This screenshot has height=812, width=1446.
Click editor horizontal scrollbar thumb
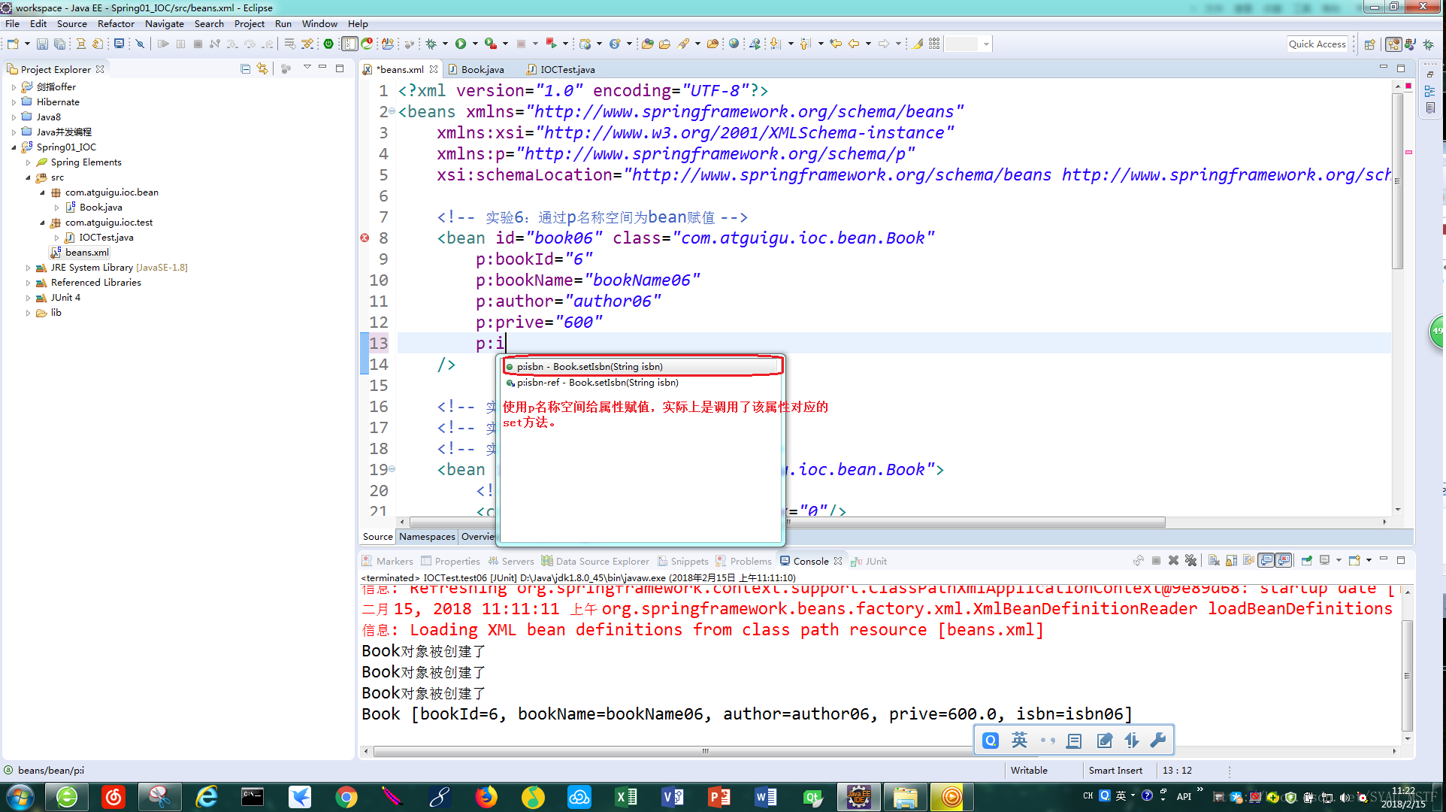[x=787, y=522]
